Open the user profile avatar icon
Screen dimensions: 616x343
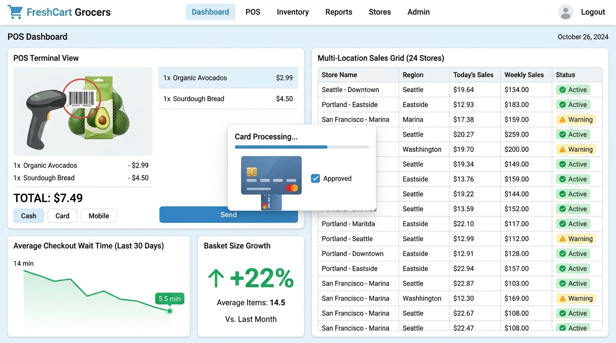(x=566, y=12)
